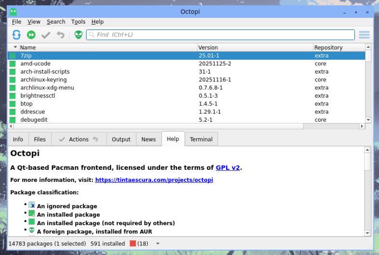This screenshot has width=379, height=255.
Task: Select the brightnessctl package row
Action: click(96, 96)
